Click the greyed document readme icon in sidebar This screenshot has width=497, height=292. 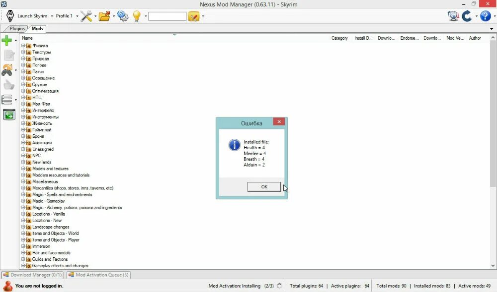tap(9, 56)
